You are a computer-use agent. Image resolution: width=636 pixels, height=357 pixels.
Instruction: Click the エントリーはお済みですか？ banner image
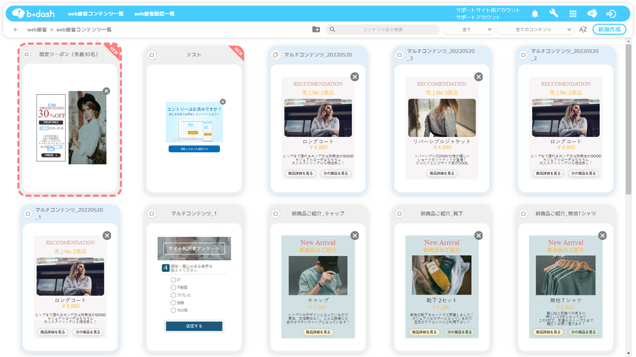coord(194,122)
